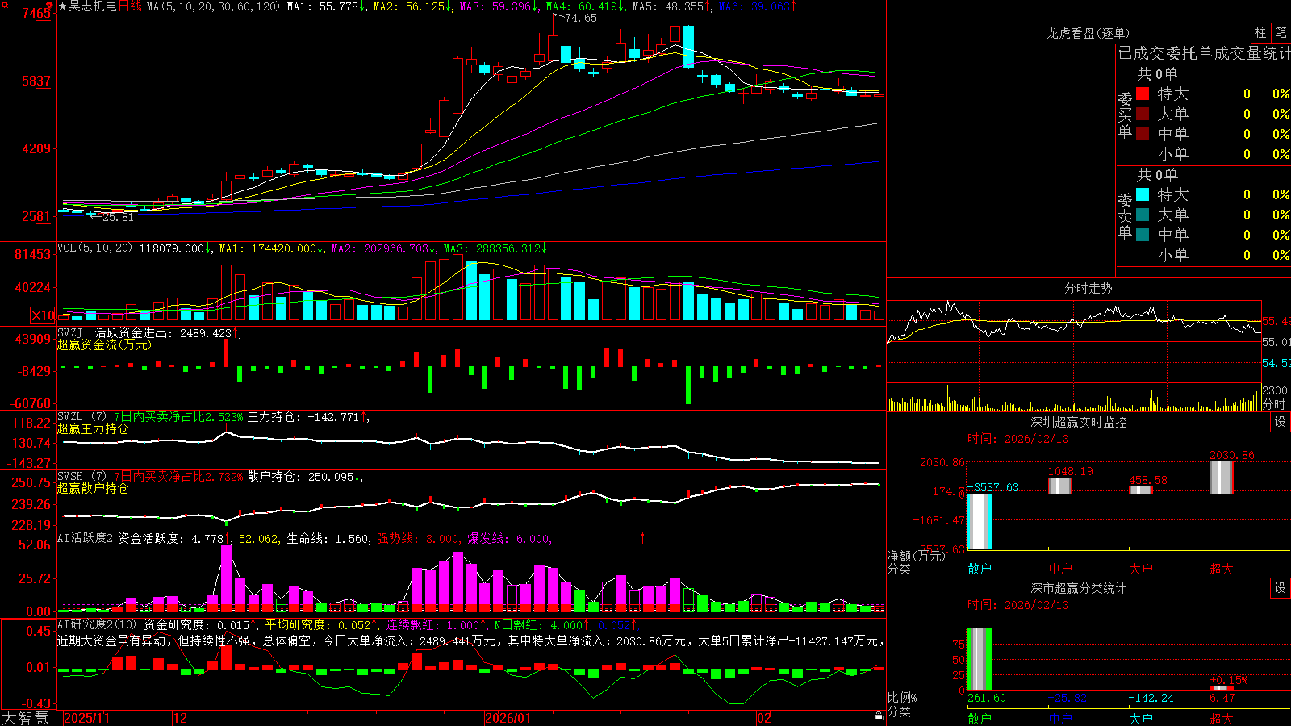Viewport: 1291px width, 726px height.
Task: Click the MA2: 56.125 value
Action: pos(409,6)
